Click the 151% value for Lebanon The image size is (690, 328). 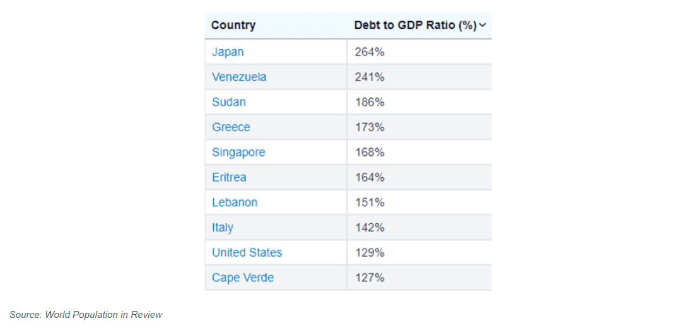coord(370,202)
